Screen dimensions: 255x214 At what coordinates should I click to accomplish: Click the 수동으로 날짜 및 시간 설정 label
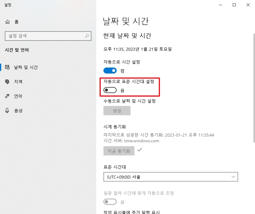130,101
